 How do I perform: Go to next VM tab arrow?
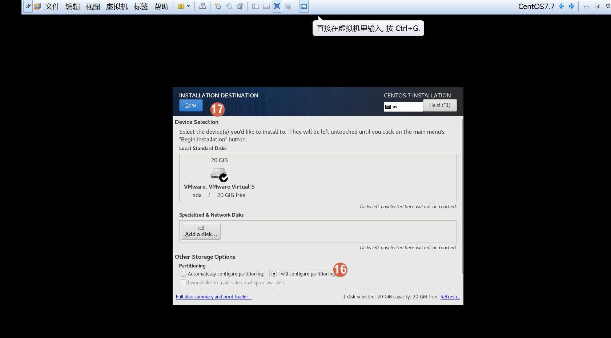(572, 6)
